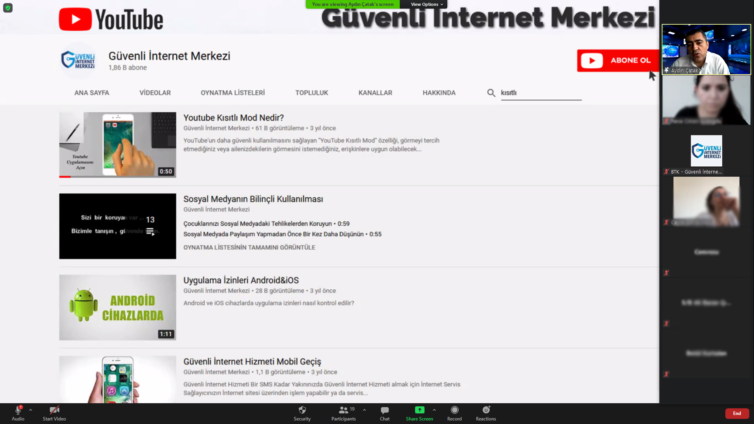
Task: Open Güvenli İnternet Hizmeti Mobil Geçiş thumbnail
Action: pyautogui.click(x=117, y=380)
